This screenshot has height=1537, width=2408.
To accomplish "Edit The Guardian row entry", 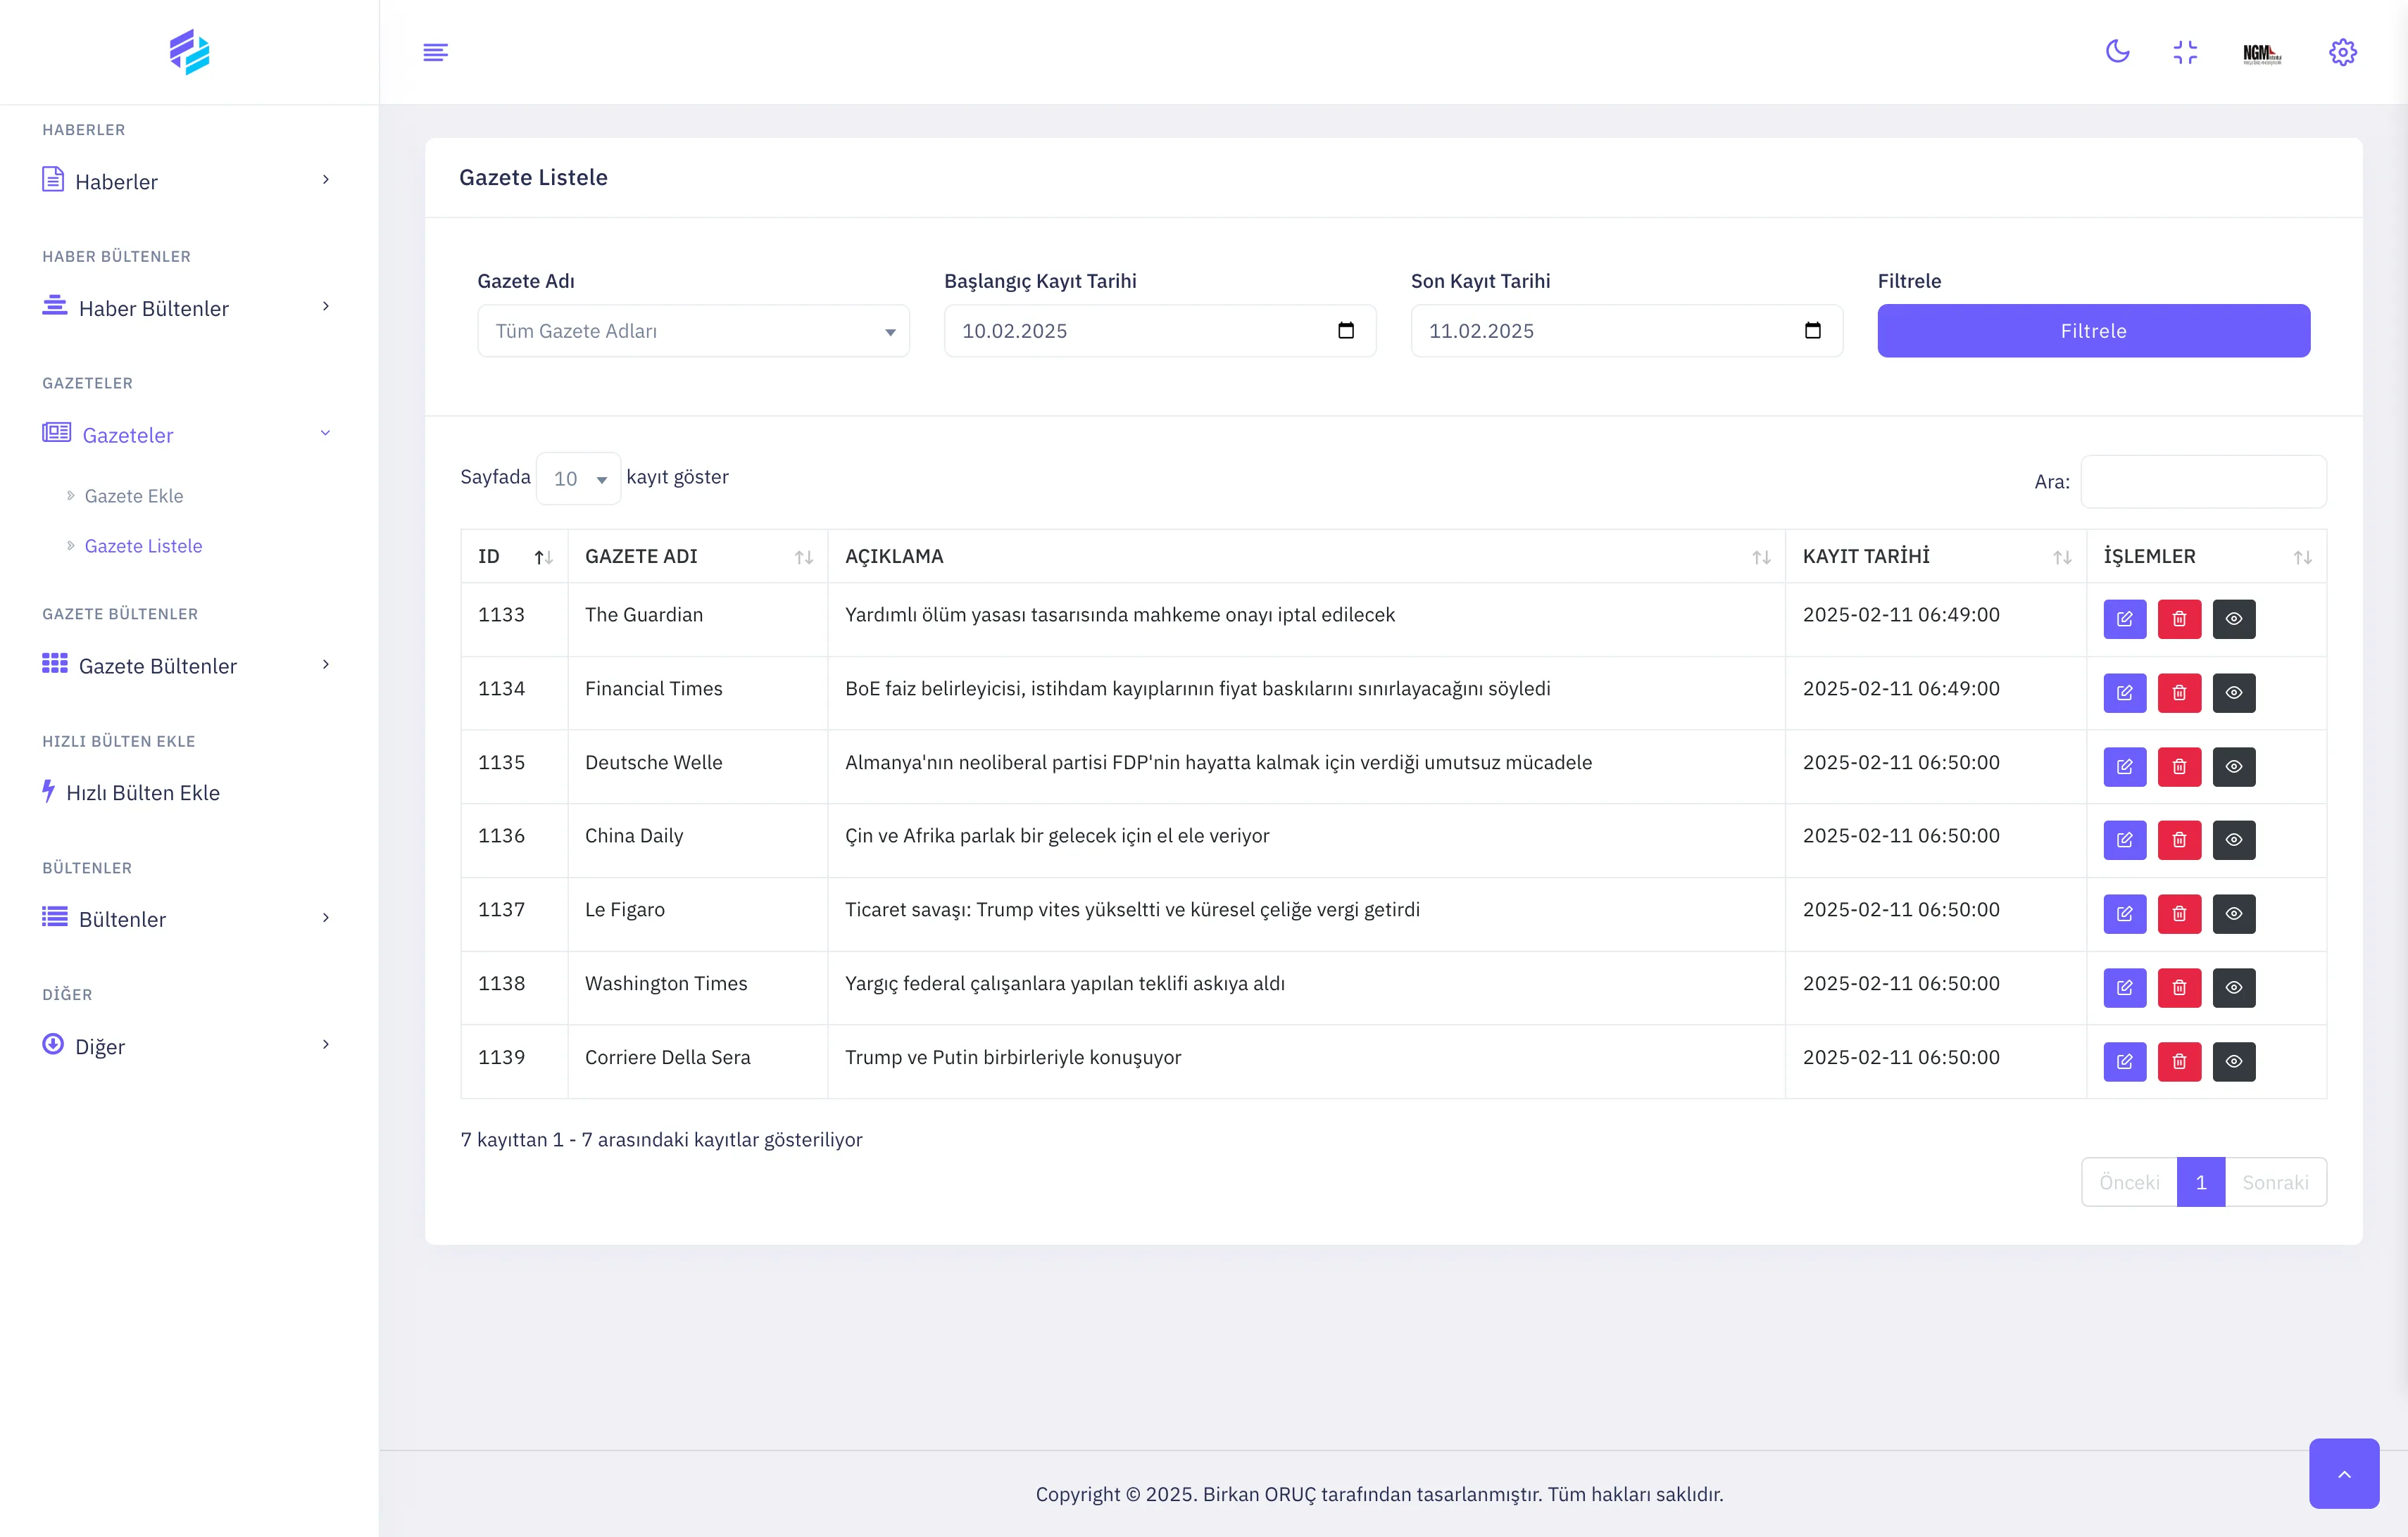I will (2124, 619).
